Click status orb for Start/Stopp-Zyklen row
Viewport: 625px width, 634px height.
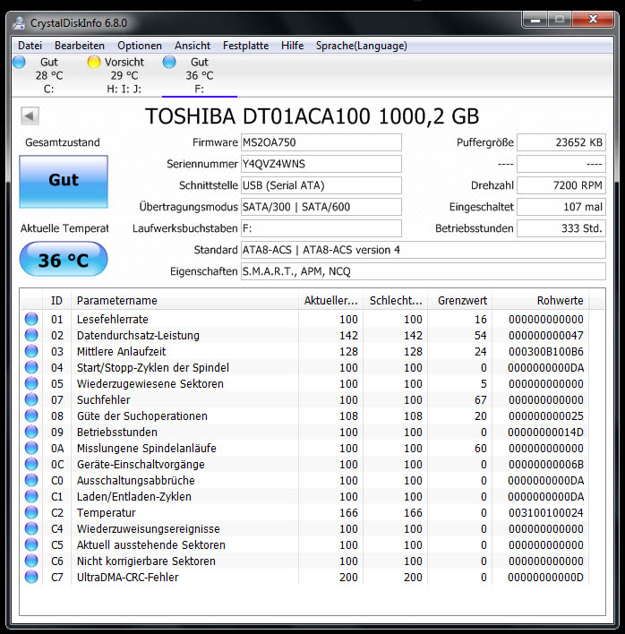pyautogui.click(x=31, y=367)
